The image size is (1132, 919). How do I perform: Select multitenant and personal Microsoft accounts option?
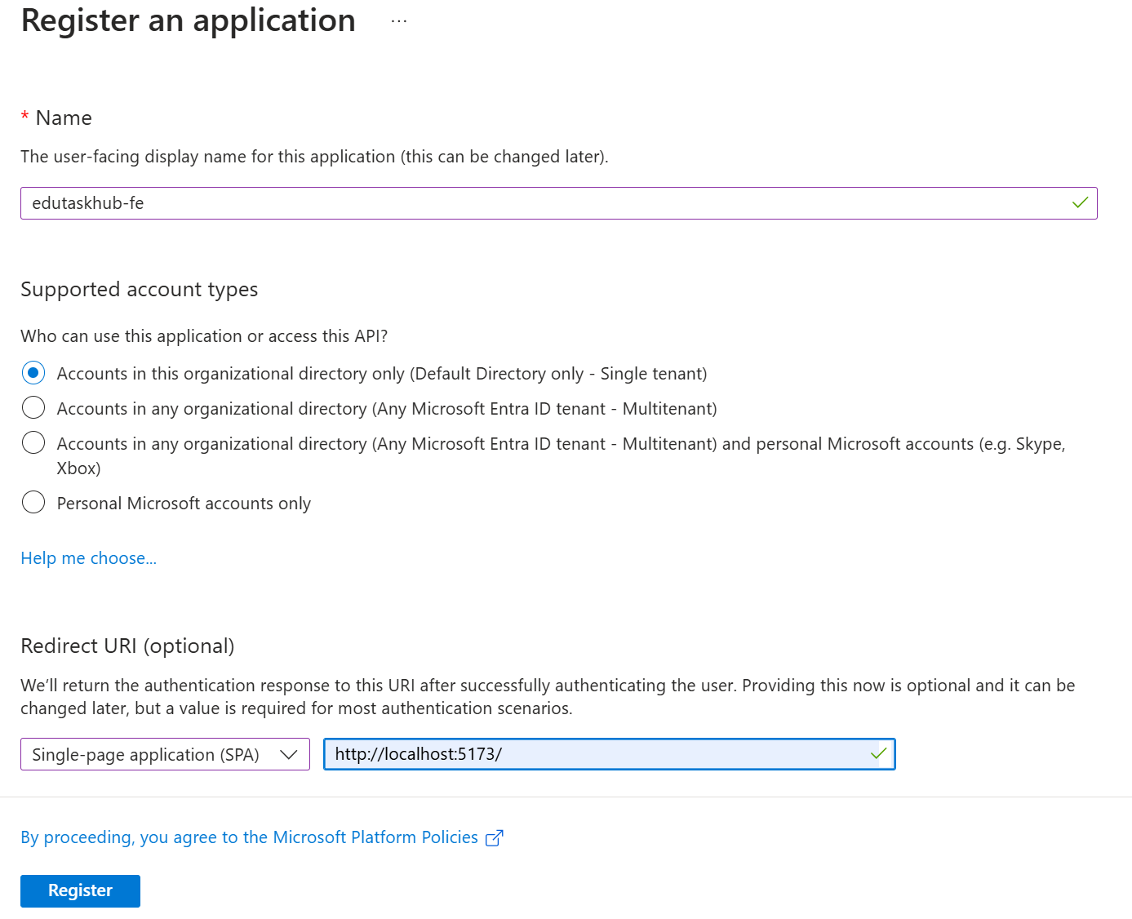pos(33,442)
